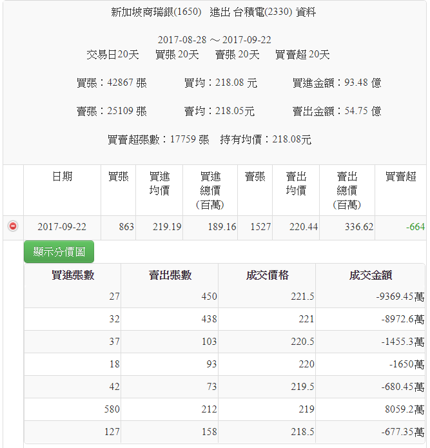The height and width of the screenshot is (448, 430).
Task: Select the 成交價格 header in detail table
Action: [x=267, y=275]
